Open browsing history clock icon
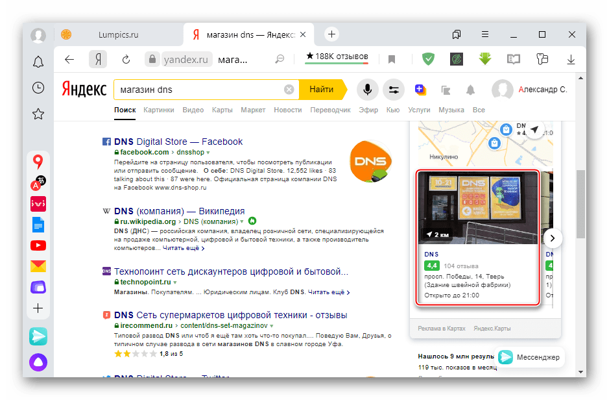The height and width of the screenshot is (400, 609). (x=38, y=88)
